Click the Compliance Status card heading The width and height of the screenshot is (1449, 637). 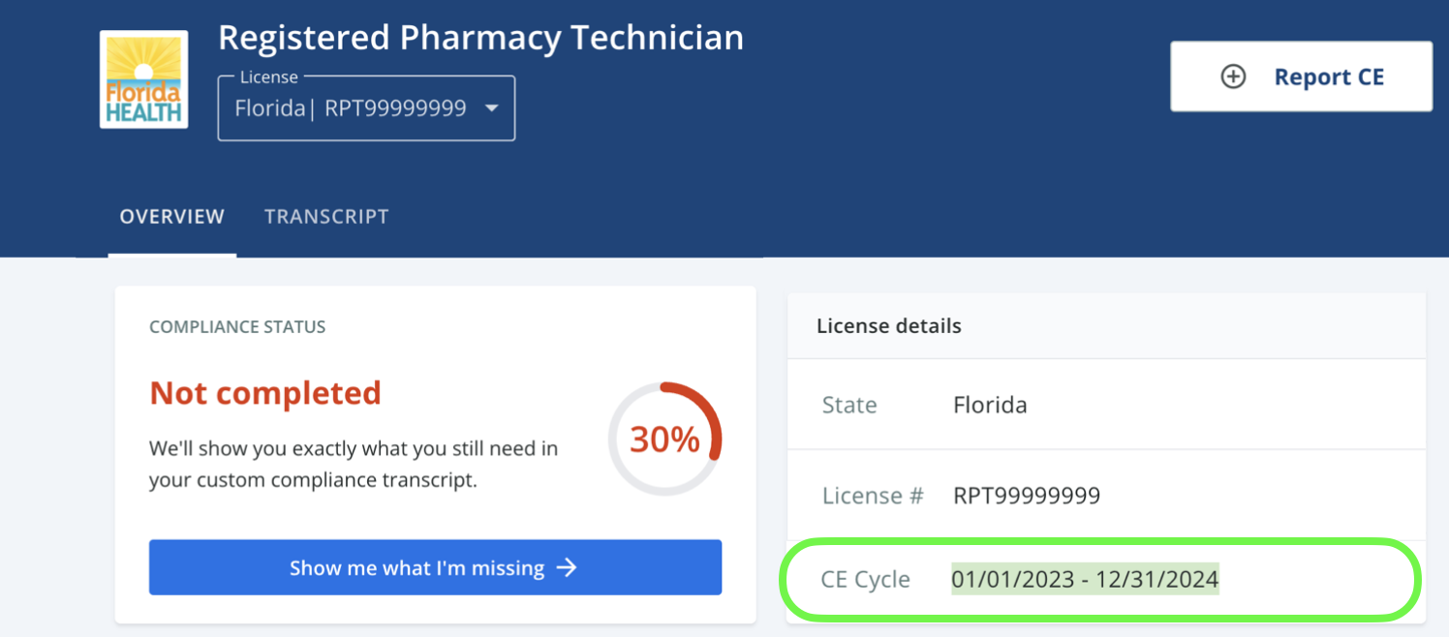point(237,327)
